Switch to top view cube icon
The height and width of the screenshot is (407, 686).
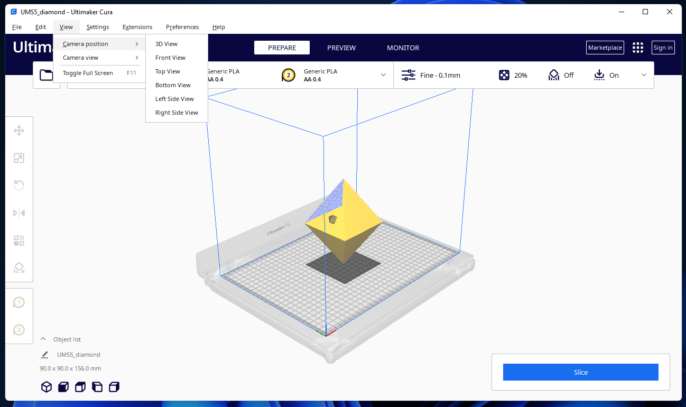(80, 387)
